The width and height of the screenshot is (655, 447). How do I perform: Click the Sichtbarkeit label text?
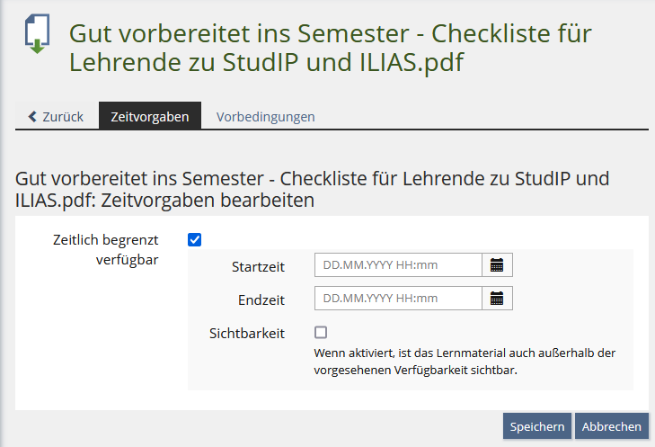(247, 333)
